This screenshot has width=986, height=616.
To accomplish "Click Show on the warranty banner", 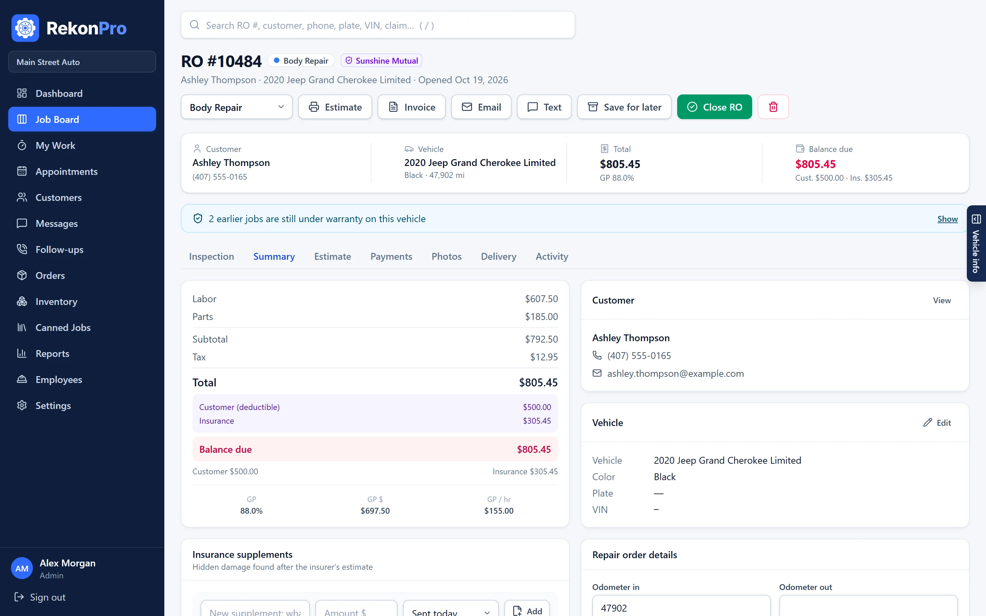I will [x=947, y=219].
